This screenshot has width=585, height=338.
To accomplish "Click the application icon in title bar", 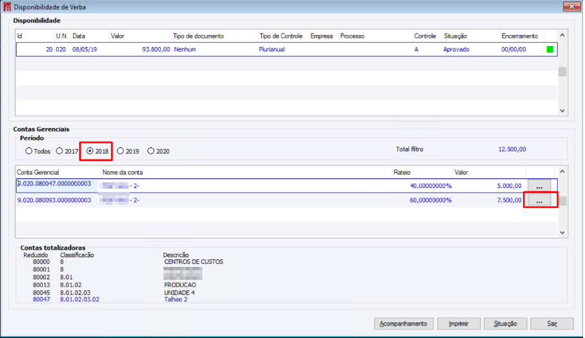I will pos(7,6).
